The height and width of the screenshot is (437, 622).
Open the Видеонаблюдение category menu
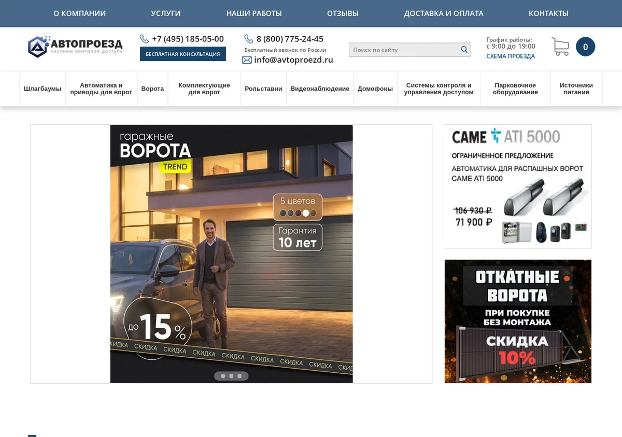pyautogui.click(x=320, y=89)
